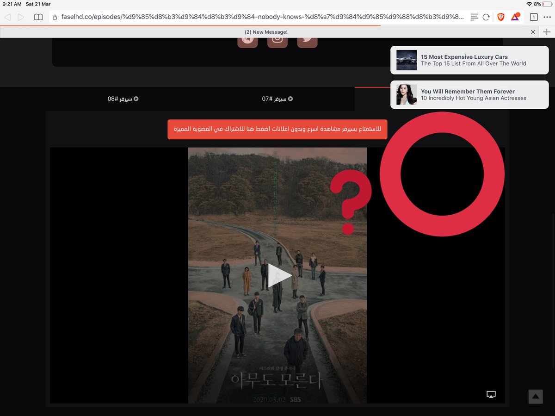Viewport: 555px width, 416px height.
Task: Enable reader mode icon in address bar
Action: 474,17
